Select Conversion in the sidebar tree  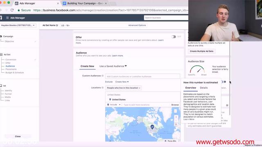11,60
